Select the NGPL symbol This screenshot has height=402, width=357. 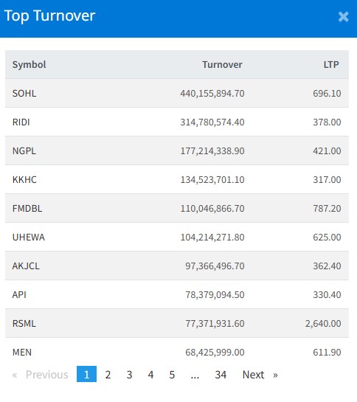point(24,150)
